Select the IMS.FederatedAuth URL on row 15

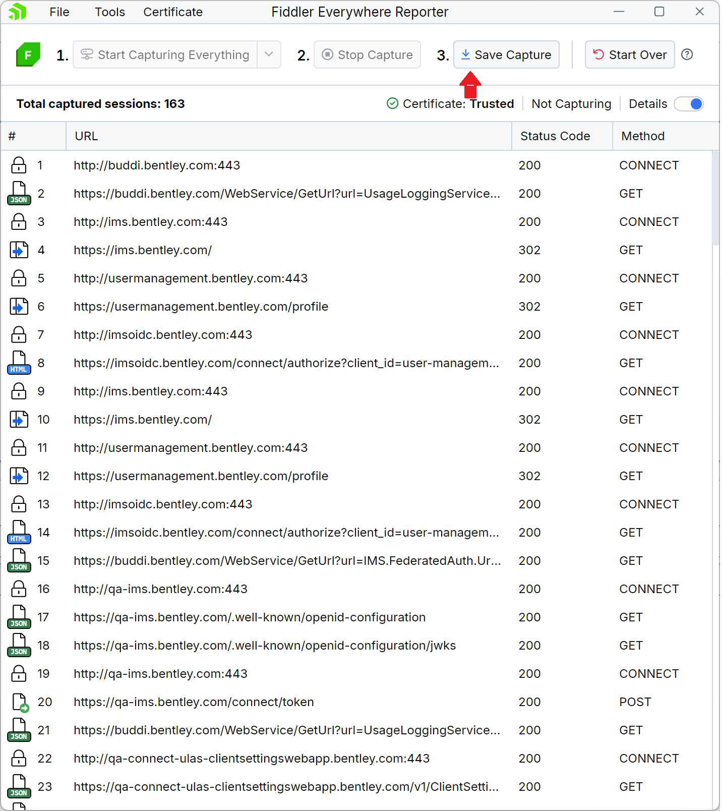[287, 560]
